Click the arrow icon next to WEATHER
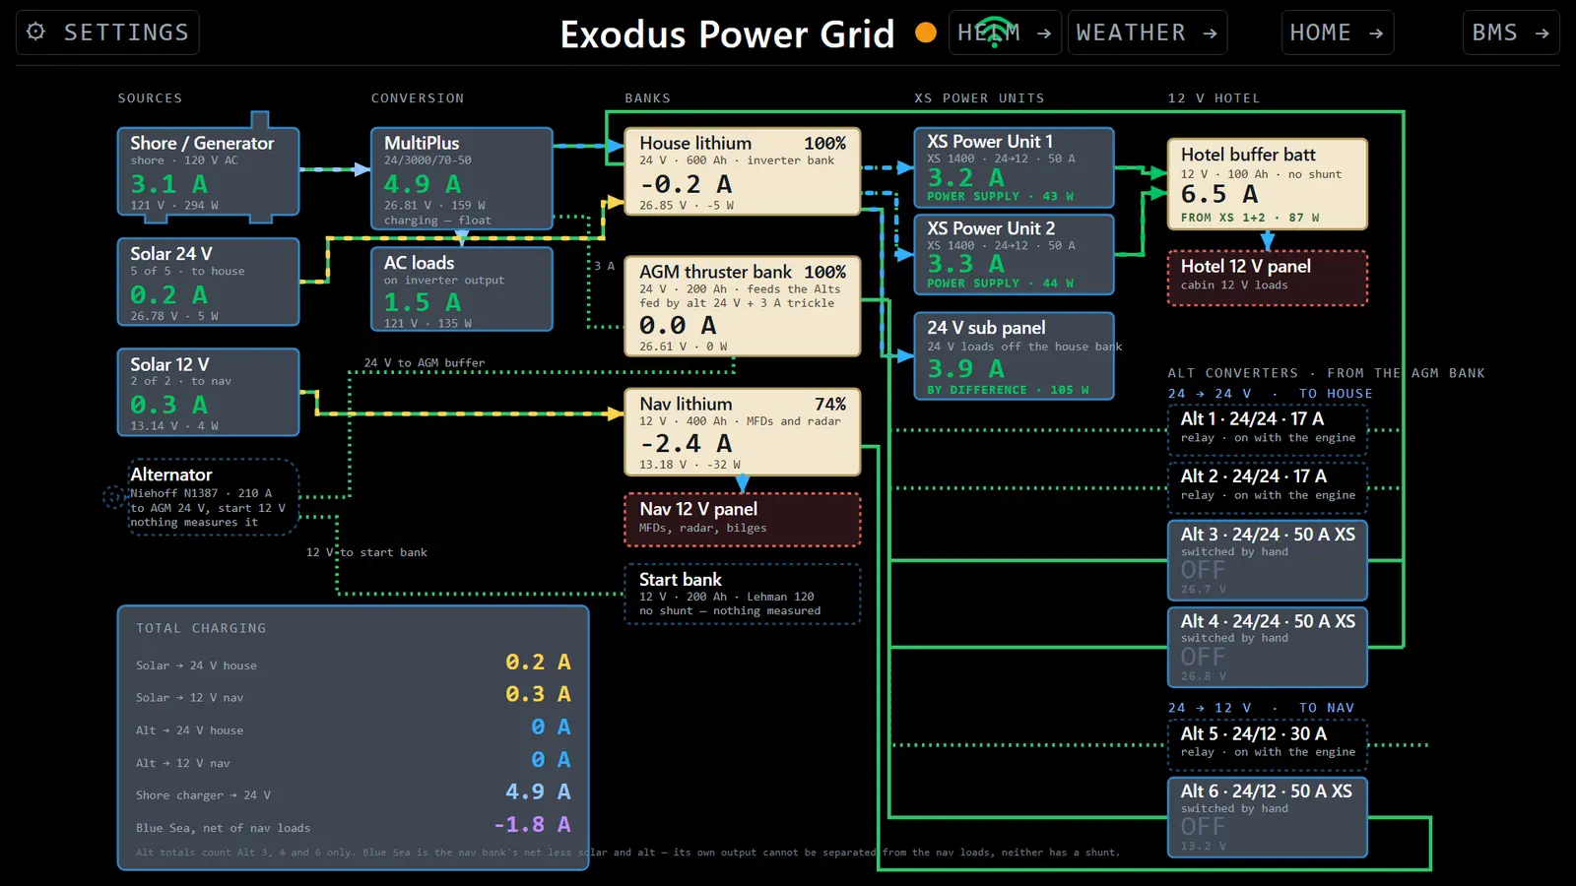Image resolution: width=1576 pixels, height=886 pixels. pos(1211,33)
